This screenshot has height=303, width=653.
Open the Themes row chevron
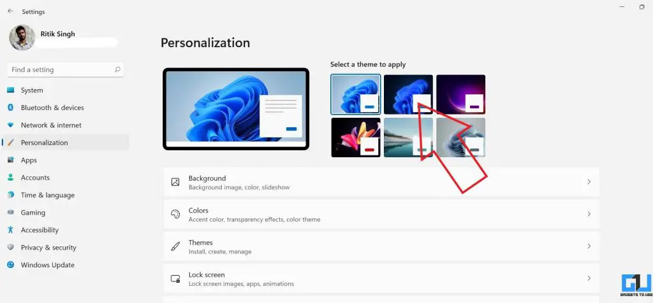click(588, 246)
